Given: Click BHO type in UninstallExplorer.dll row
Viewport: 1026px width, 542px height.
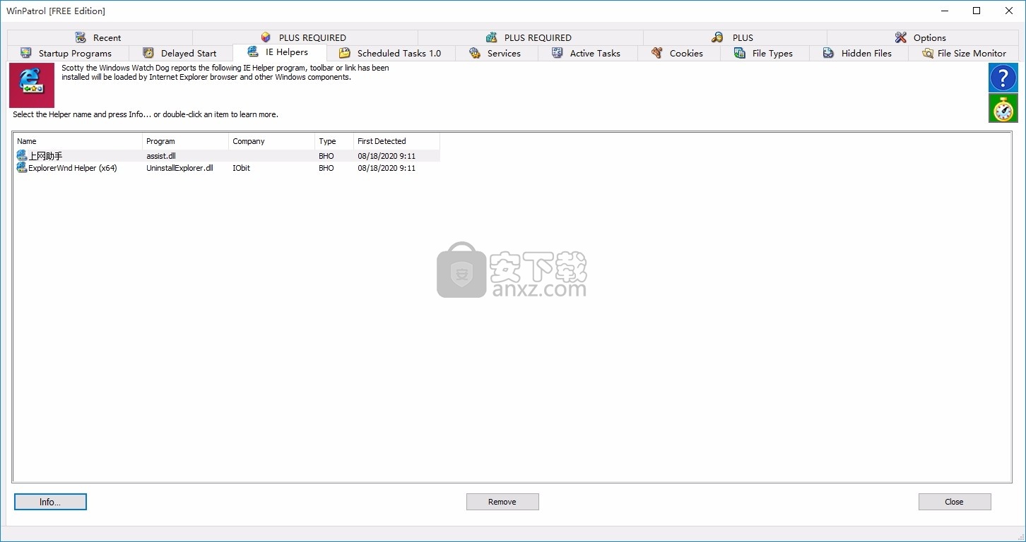Looking at the screenshot, I should click(x=326, y=169).
